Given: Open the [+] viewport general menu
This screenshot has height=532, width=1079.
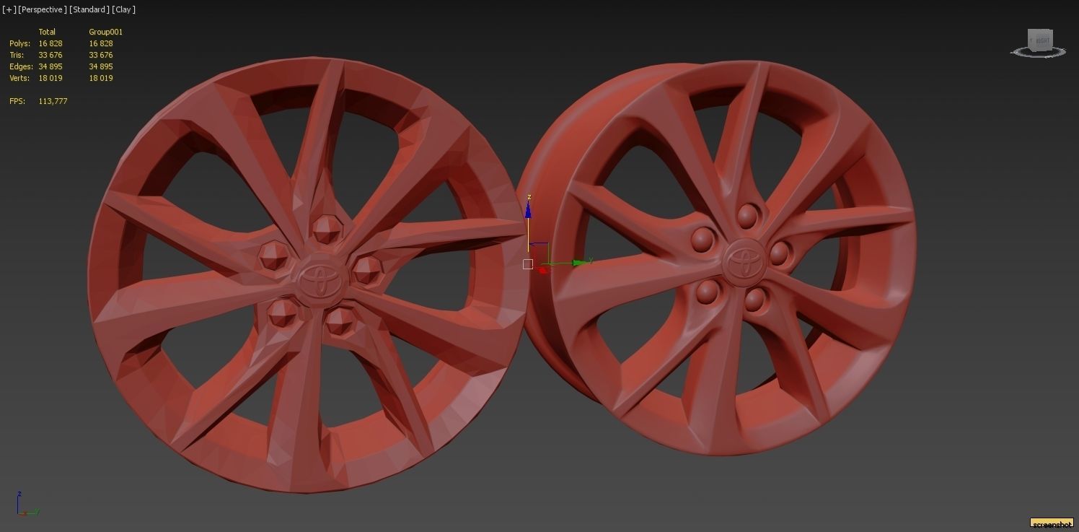Looking at the screenshot, I should pos(9,9).
